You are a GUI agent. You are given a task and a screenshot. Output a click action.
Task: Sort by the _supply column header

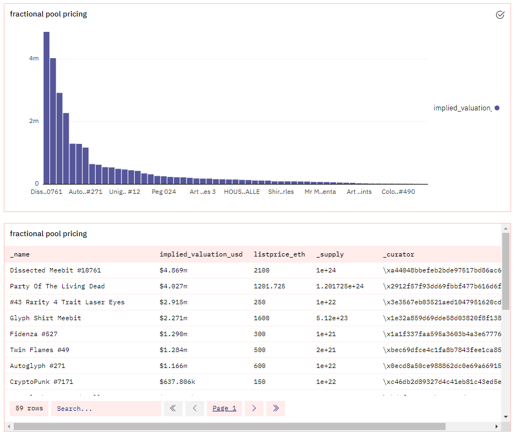pos(330,254)
